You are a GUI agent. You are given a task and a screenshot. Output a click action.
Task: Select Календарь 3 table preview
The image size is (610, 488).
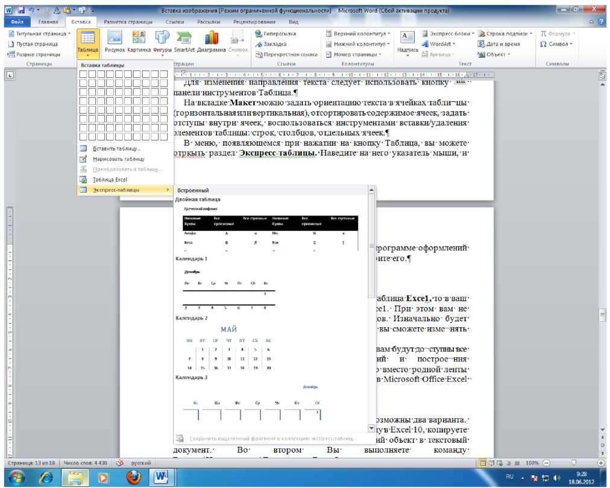pyautogui.click(x=253, y=404)
